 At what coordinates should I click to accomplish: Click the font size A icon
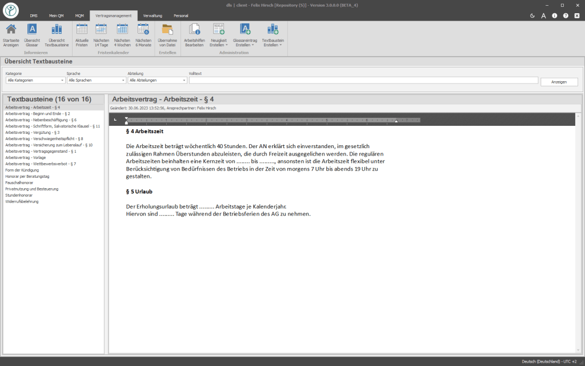point(544,15)
